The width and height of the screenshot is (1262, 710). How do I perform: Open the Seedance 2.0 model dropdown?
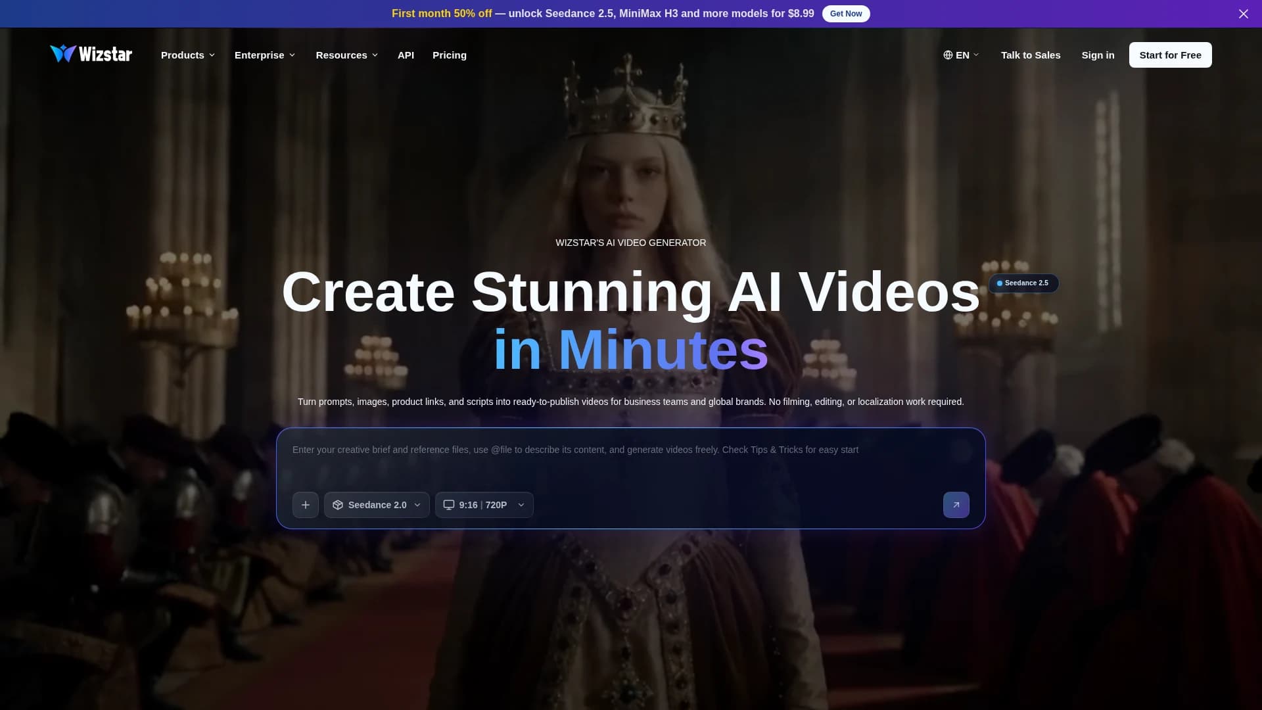pos(377,505)
